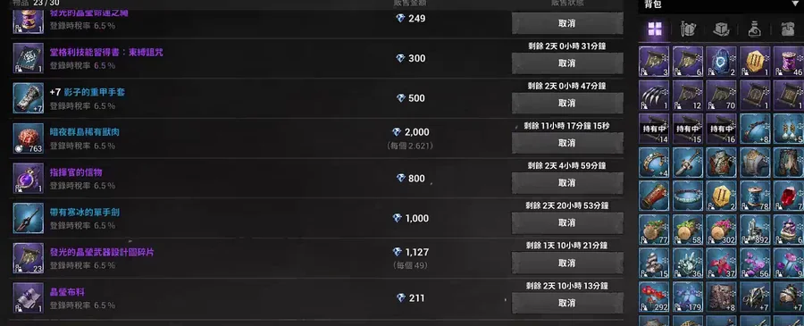
Task: Choose the claw item with count 1
Action: pyautogui.click(x=654, y=95)
